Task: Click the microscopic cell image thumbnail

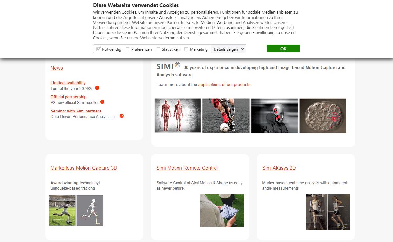Action: click(323, 116)
